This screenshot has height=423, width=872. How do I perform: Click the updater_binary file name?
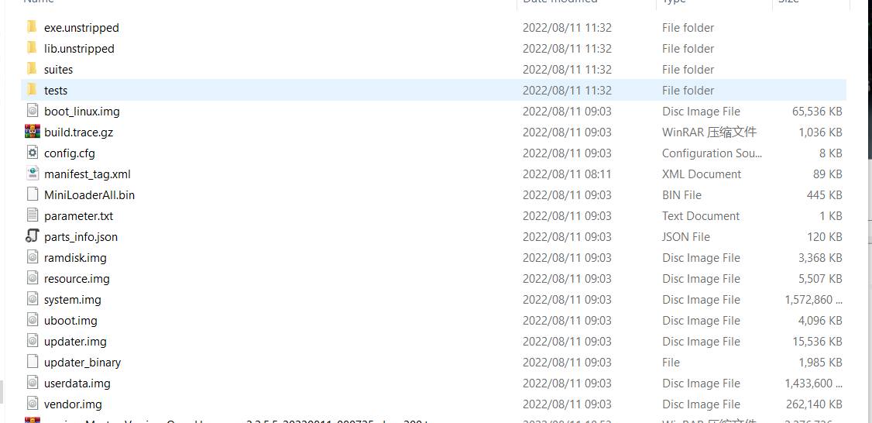click(82, 363)
